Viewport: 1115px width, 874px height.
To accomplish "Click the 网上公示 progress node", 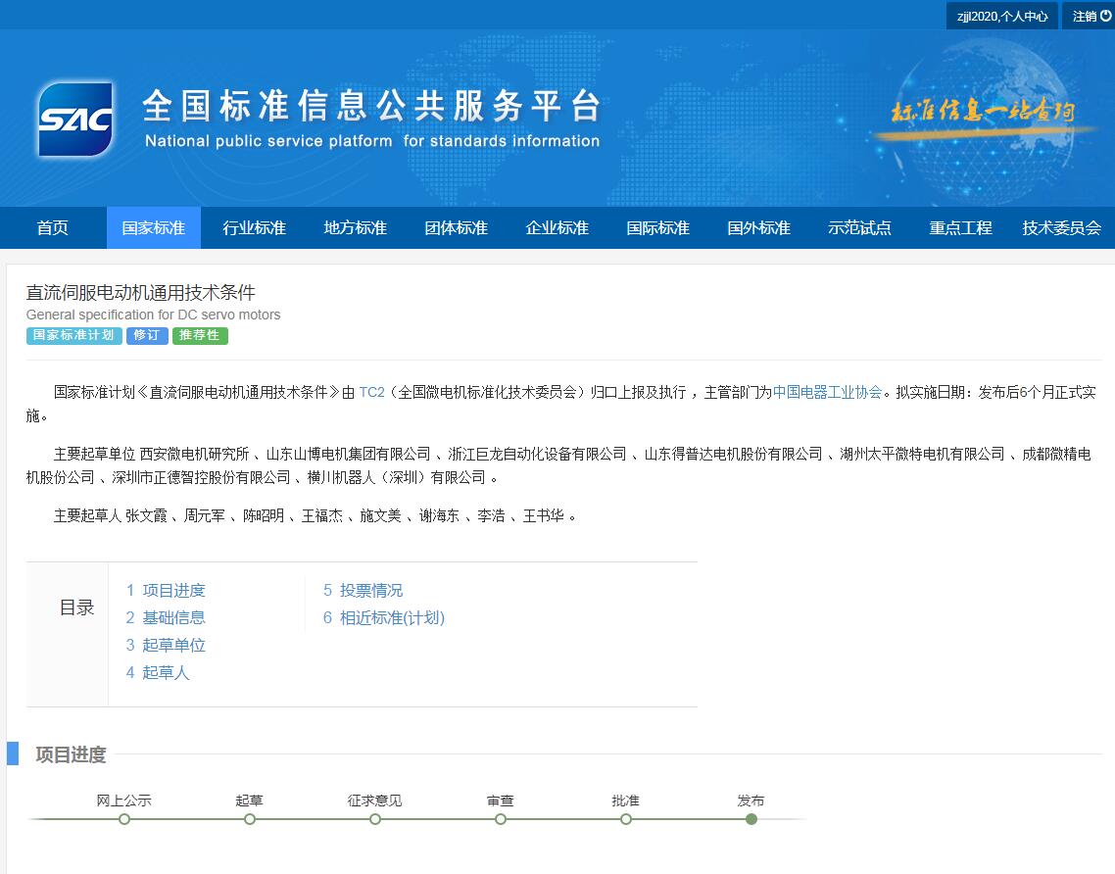I will (x=124, y=819).
